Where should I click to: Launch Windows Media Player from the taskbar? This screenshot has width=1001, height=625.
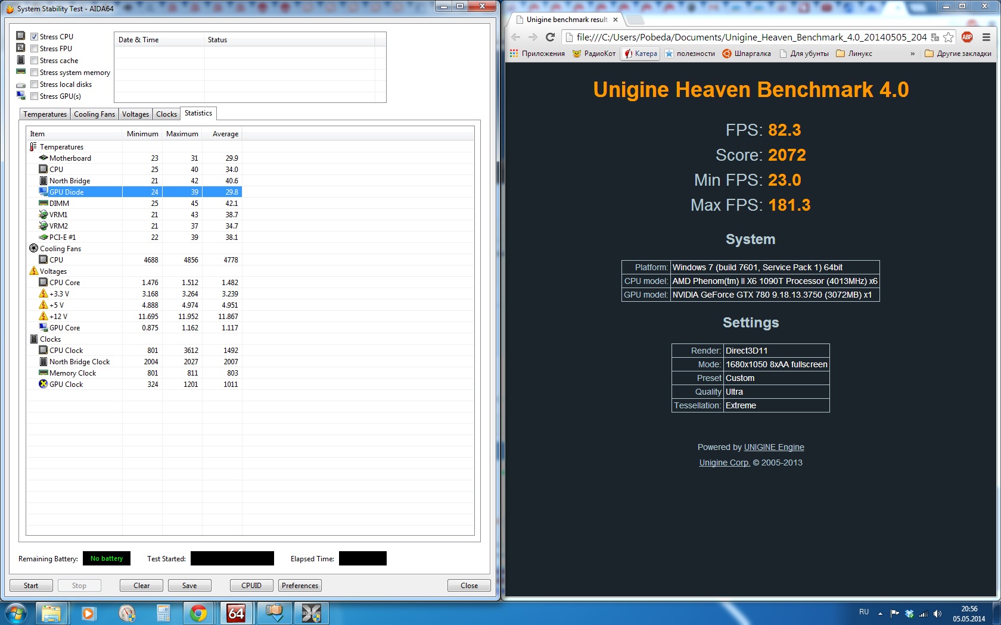coord(89,613)
